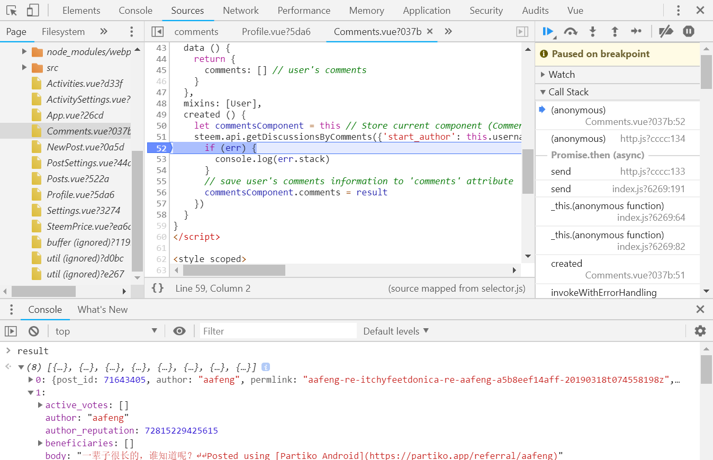The image size is (713, 460).
Task: Clear the console
Action: (34, 331)
